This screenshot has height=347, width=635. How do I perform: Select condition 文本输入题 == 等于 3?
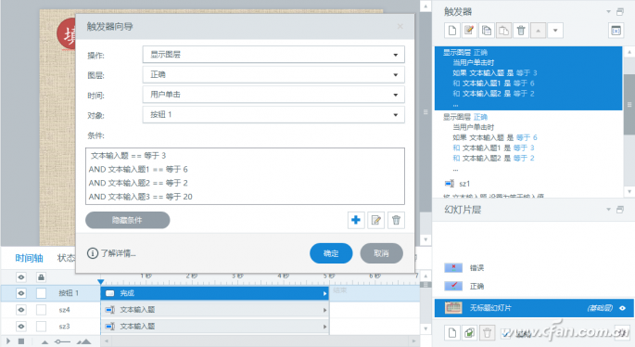coord(245,156)
